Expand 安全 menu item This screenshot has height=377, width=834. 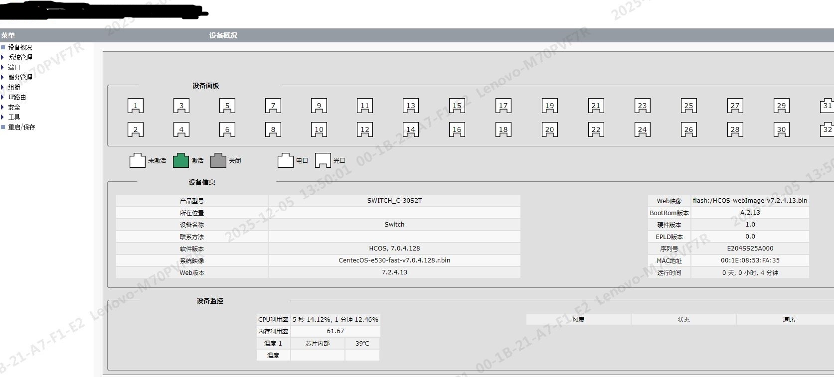14,107
